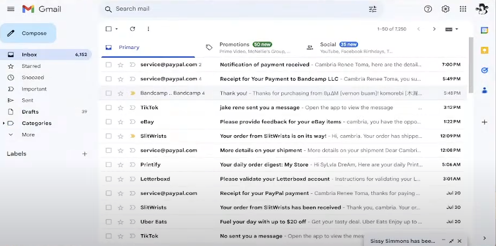Tick the select all checkbox
This screenshot has height=246, width=496.
coord(108,29)
